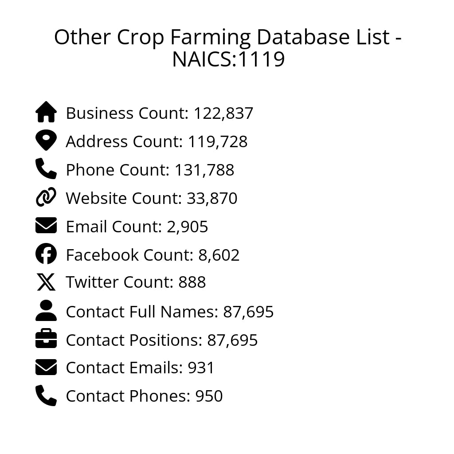Screen dimensions: 454x454
Task: Click the Contact Full Names: 87,695 line
Action: pos(170,312)
